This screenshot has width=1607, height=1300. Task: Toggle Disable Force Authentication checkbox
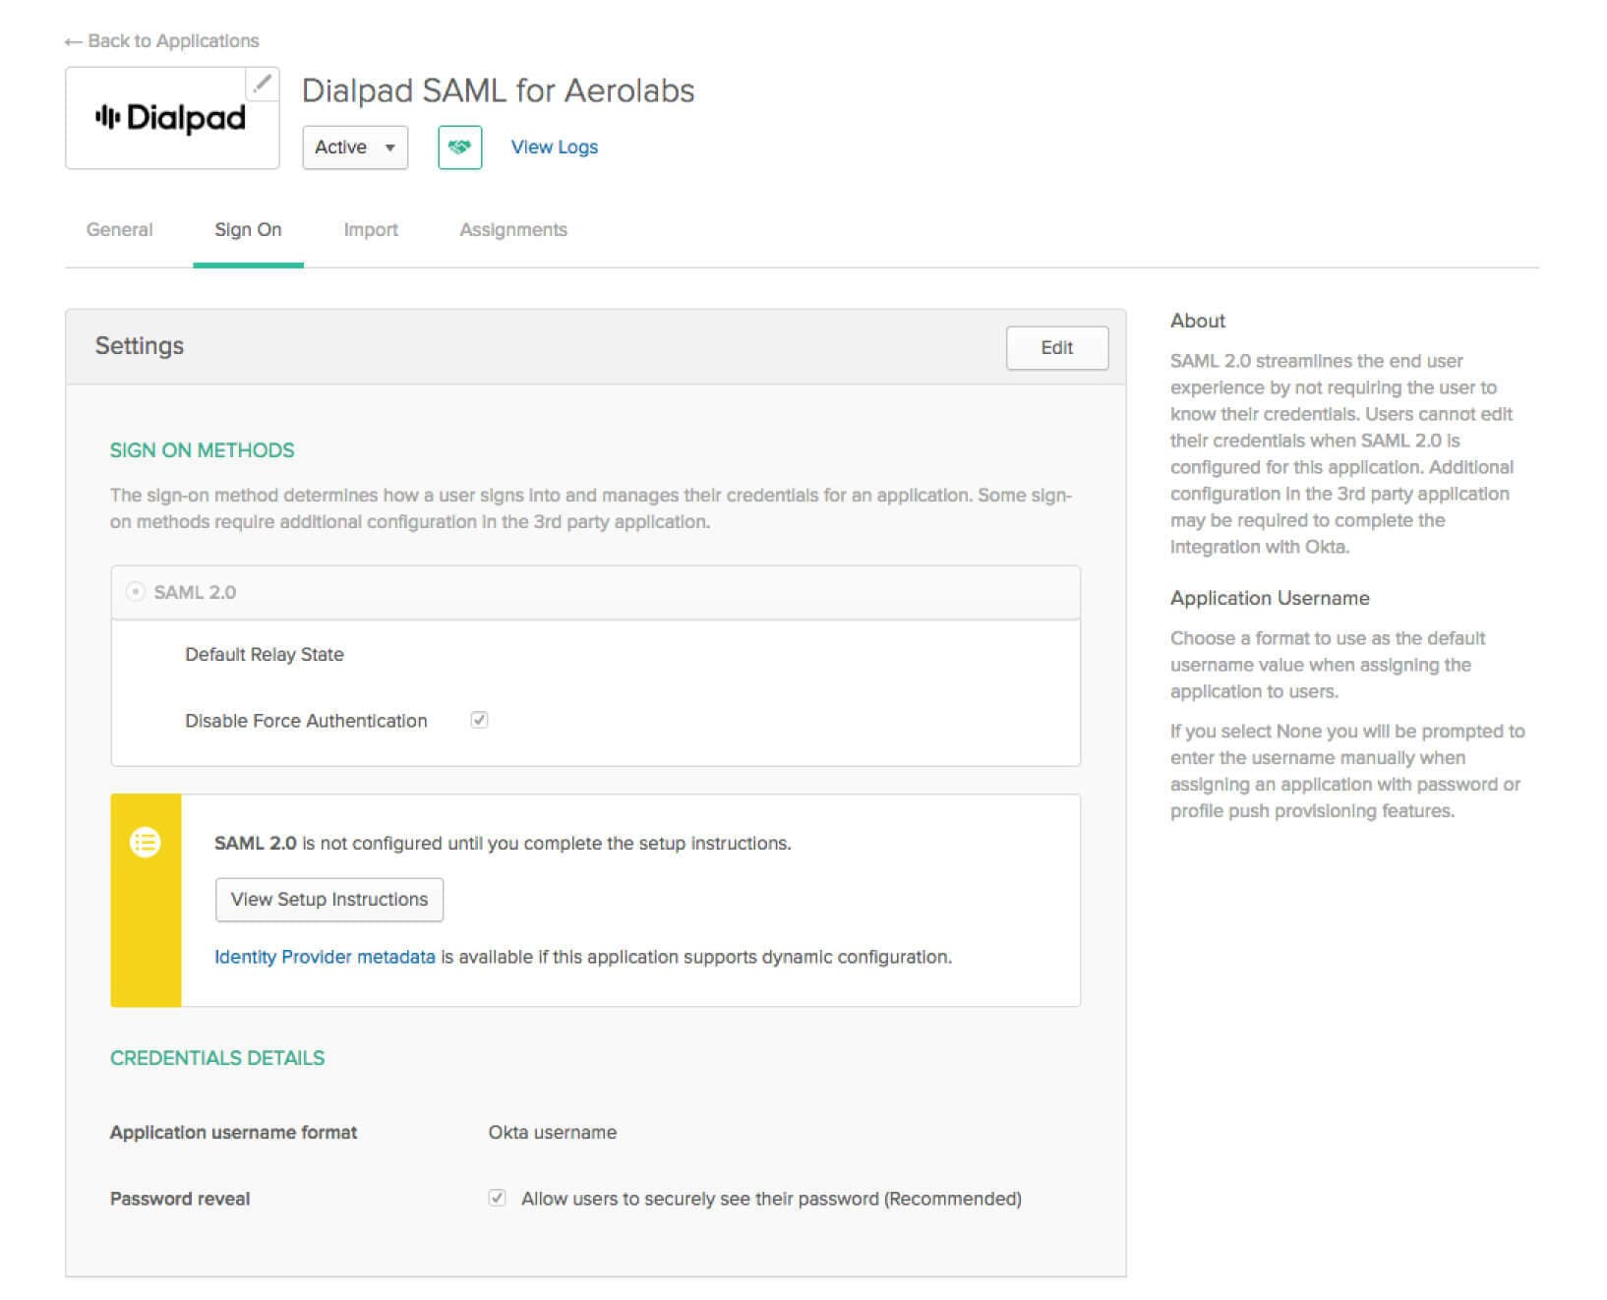click(479, 720)
